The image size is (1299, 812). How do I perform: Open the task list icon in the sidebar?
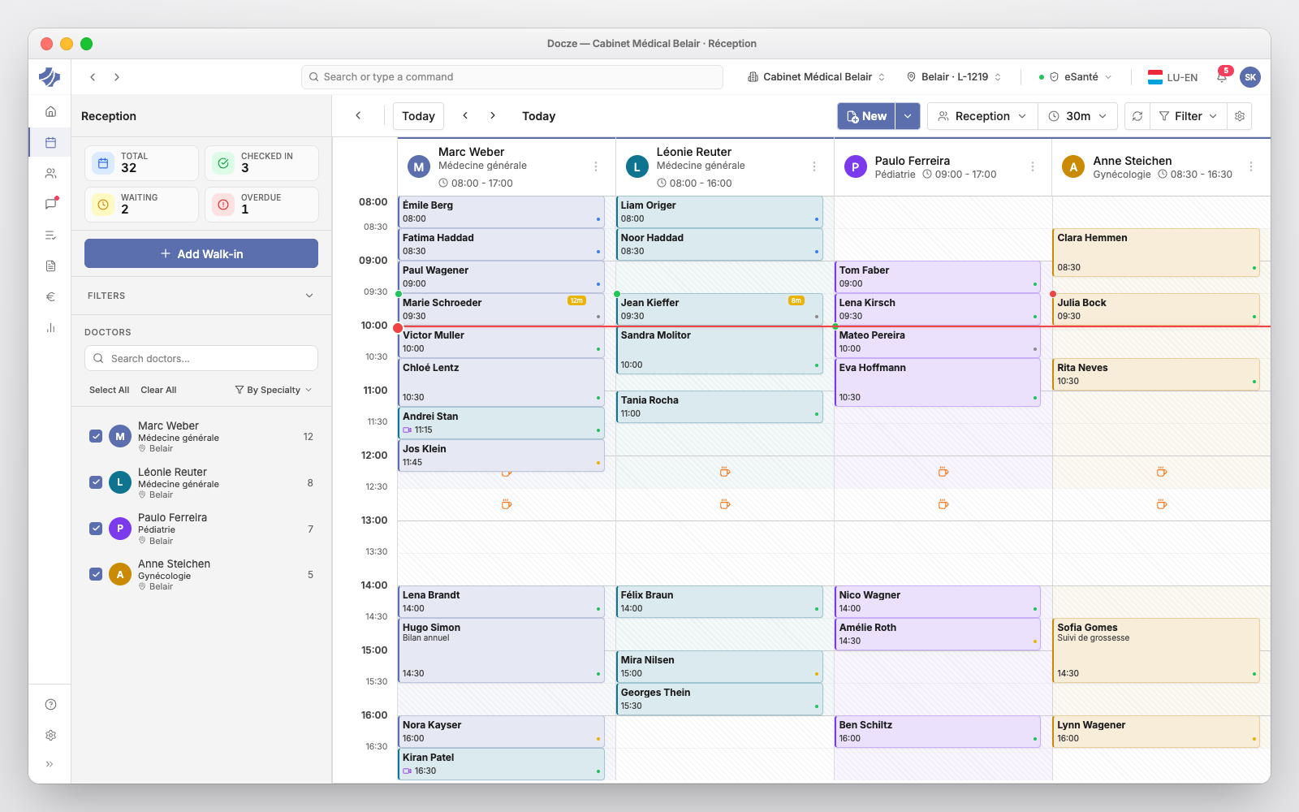pyautogui.click(x=50, y=235)
